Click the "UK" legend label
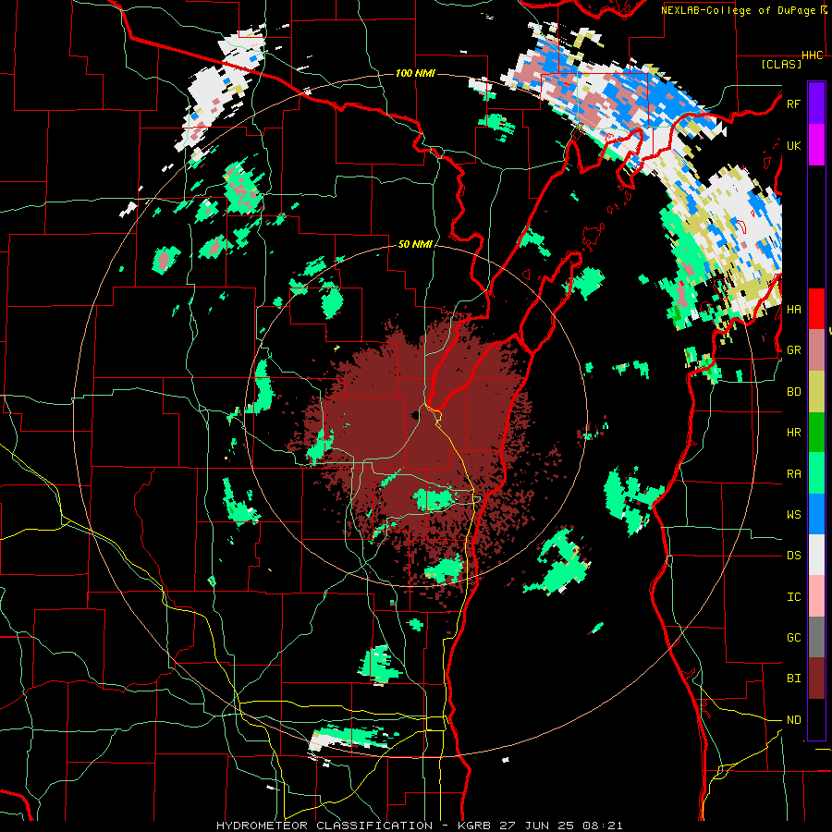 tap(793, 145)
